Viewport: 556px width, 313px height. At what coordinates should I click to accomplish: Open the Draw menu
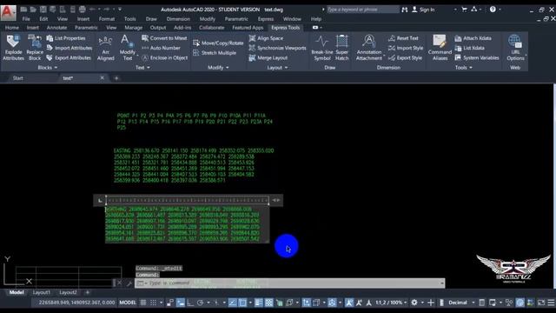click(151, 19)
